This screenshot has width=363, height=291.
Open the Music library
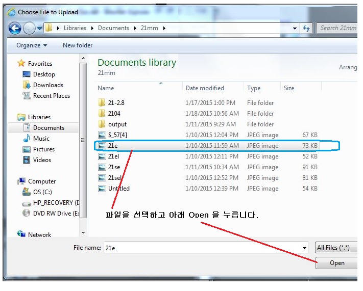pyautogui.click(x=41, y=139)
